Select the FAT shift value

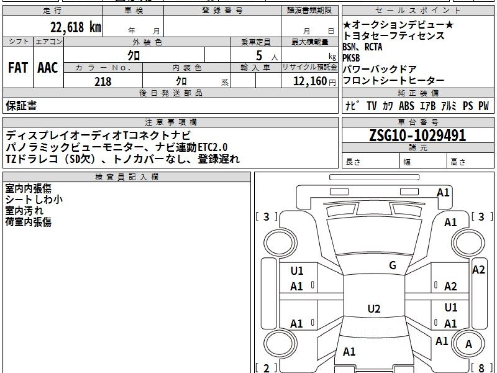click(x=18, y=68)
